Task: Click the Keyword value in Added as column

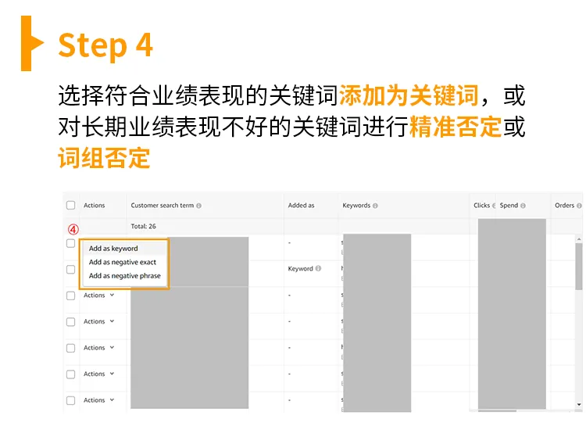Action: 301,268
